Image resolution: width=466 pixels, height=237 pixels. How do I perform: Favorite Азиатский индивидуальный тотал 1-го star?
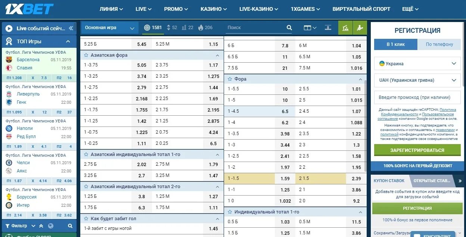[x=86, y=155]
